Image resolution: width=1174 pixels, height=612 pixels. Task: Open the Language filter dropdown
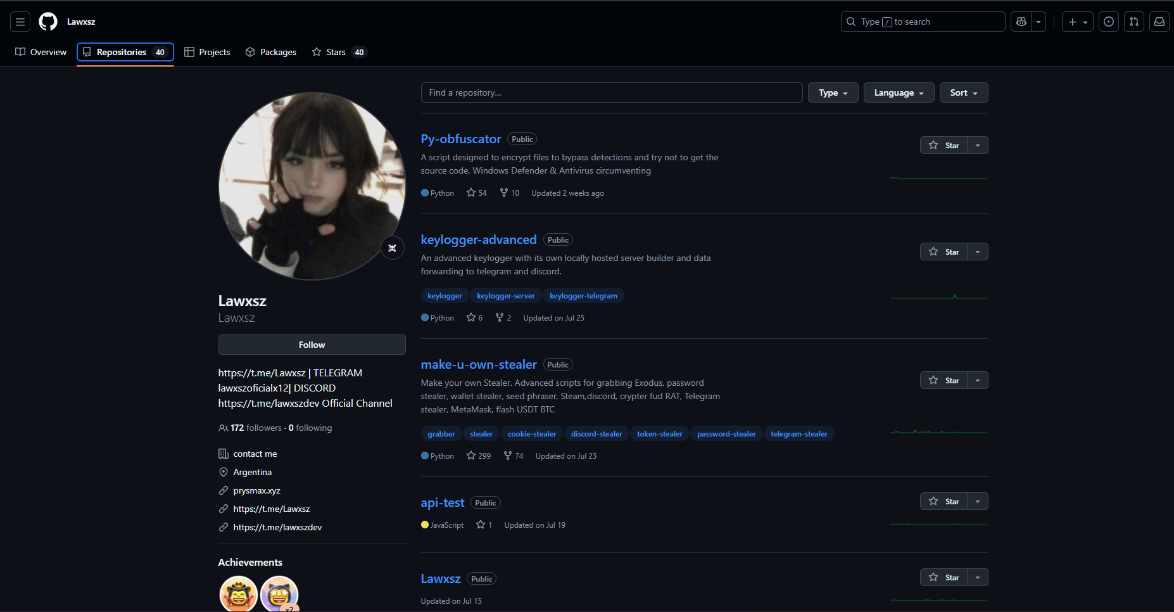pyautogui.click(x=899, y=92)
